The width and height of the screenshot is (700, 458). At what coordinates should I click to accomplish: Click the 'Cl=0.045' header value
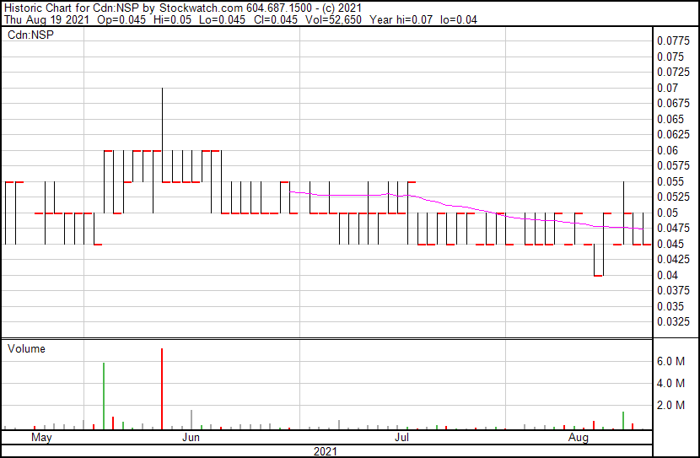[x=276, y=19]
